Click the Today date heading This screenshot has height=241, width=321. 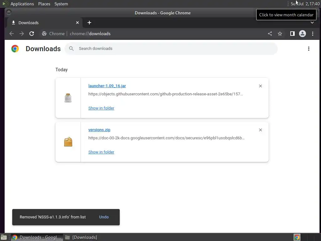tap(61, 70)
